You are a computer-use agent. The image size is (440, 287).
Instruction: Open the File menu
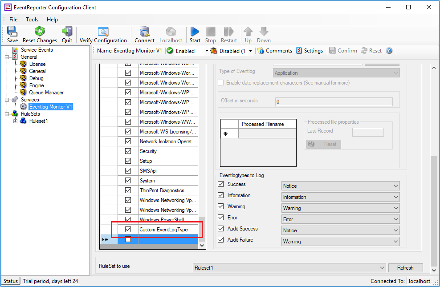click(13, 19)
